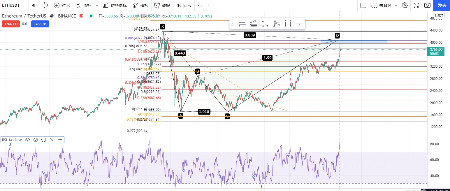Open chart settings gear in top bar
Image resolution: width=450 pixels, height=191 pixels.
(405, 5)
